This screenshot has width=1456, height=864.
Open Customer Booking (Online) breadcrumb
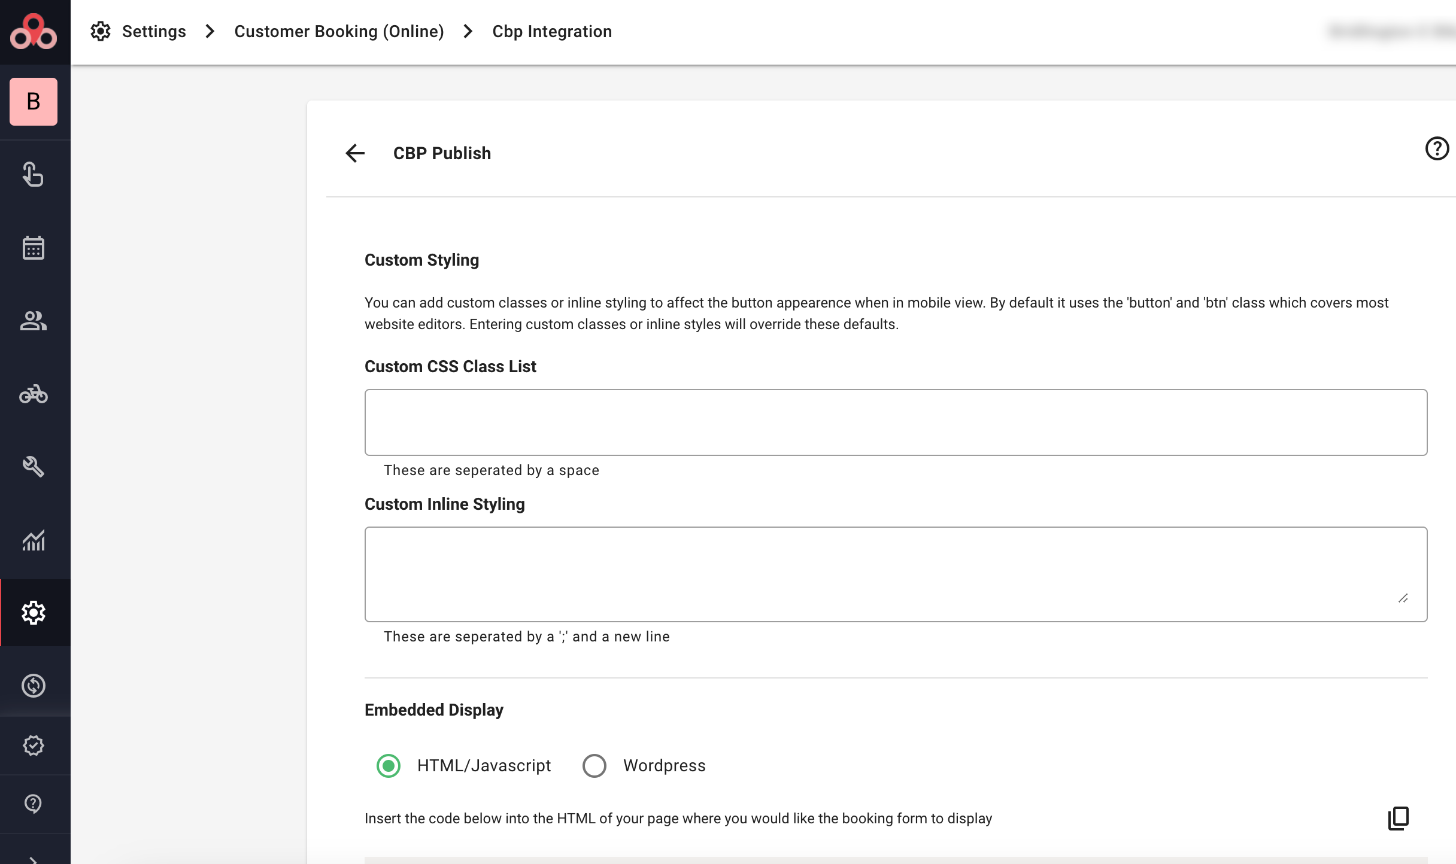click(339, 31)
